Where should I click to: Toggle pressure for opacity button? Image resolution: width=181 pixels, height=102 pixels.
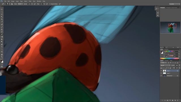click(x=35, y=4)
